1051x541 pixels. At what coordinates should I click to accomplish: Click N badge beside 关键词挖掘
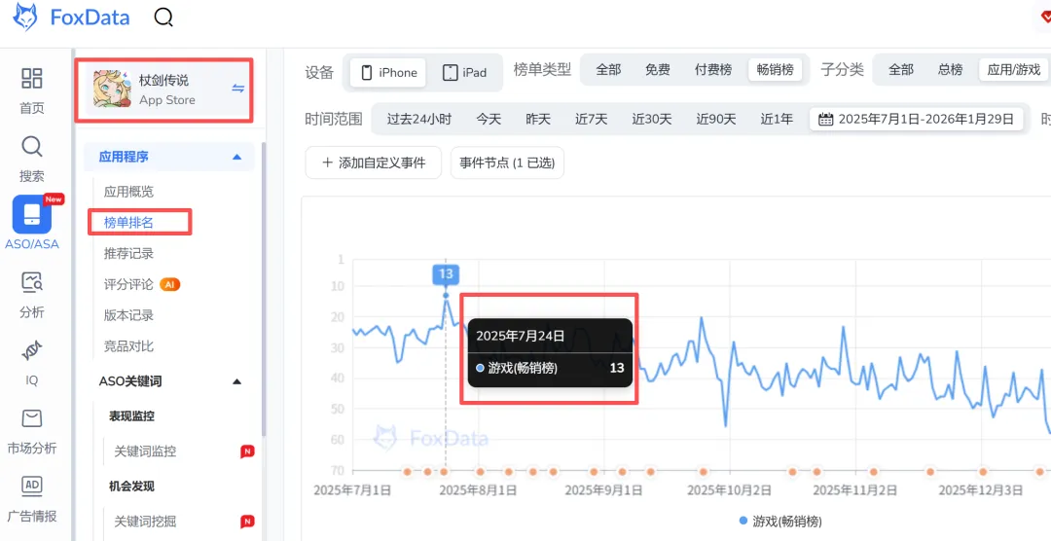click(247, 522)
